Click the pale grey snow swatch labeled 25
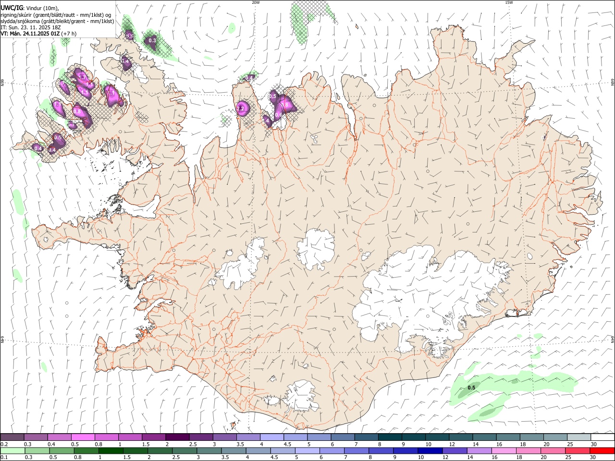The image size is (615, 461). (x=578, y=437)
